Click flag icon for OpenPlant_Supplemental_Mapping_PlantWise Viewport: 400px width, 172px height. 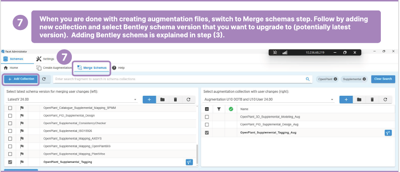(x=22, y=154)
